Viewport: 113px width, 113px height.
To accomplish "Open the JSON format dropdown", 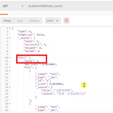I will pos(53,21).
